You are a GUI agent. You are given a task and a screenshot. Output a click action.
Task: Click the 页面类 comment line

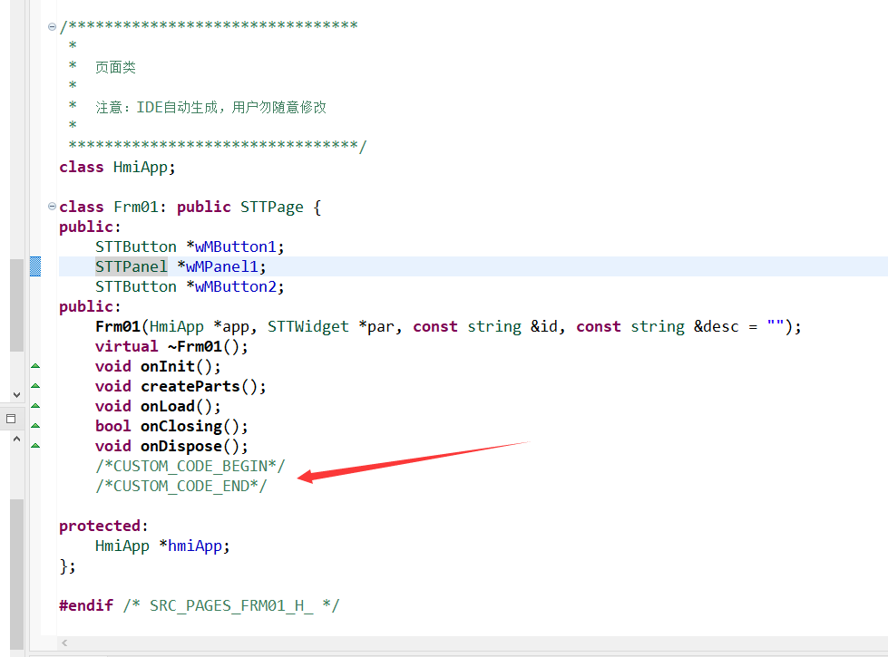click(x=115, y=67)
